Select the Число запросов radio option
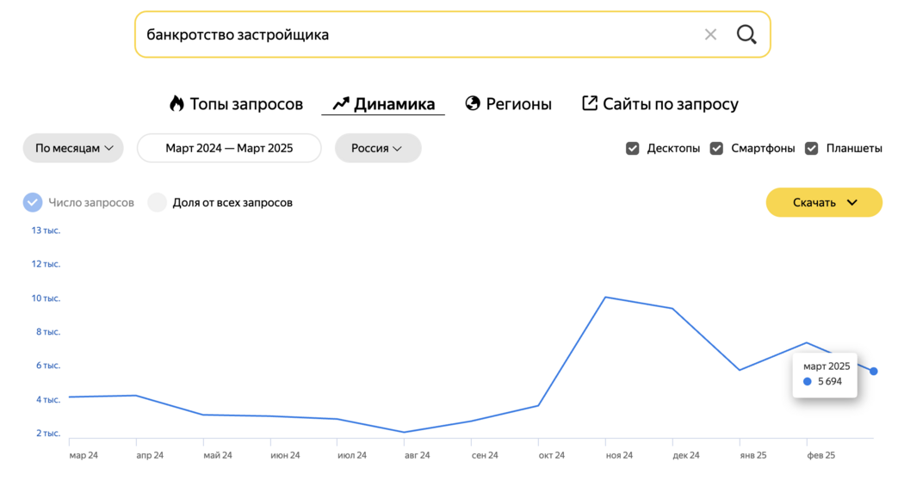904x480 pixels. tap(33, 202)
